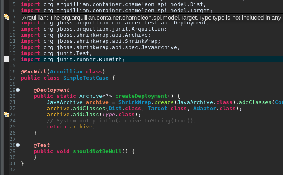Click the @Deployment annotation text
This screenshot has width=283, height=175.
point(52,90)
